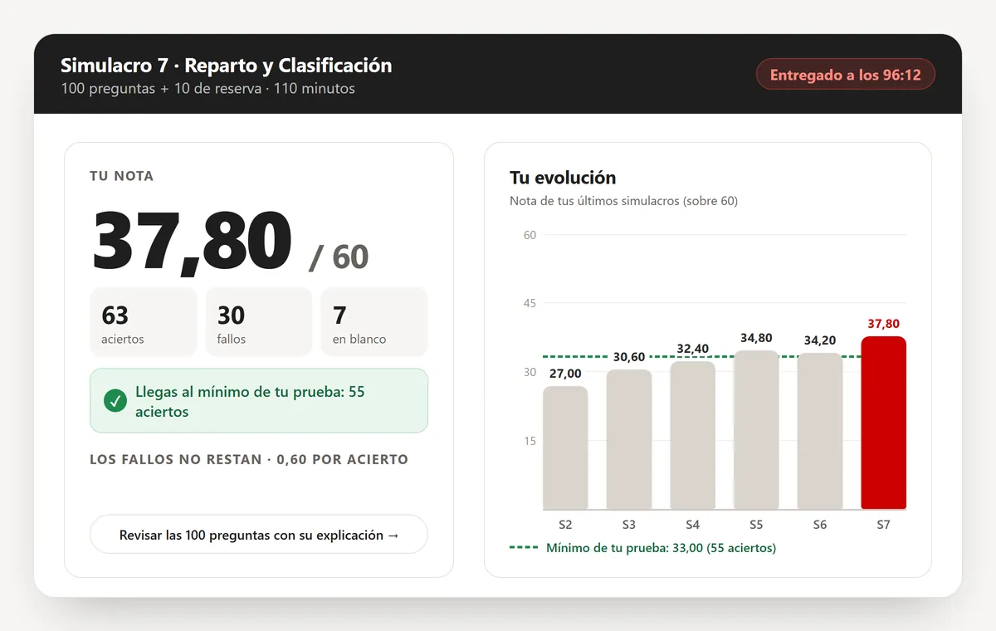
Task: Click the y-axis label 60 at the chart top
Action: point(530,235)
